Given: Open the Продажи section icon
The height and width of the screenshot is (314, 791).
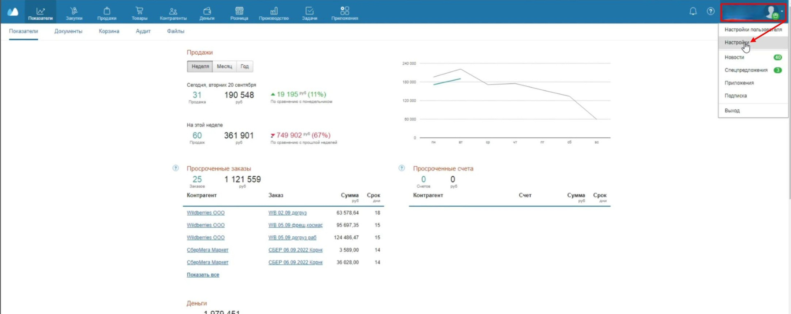Looking at the screenshot, I should click(x=107, y=11).
